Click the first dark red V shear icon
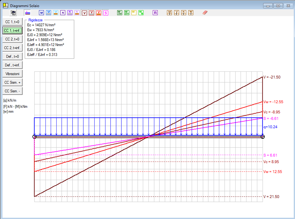 coord(85,13)
